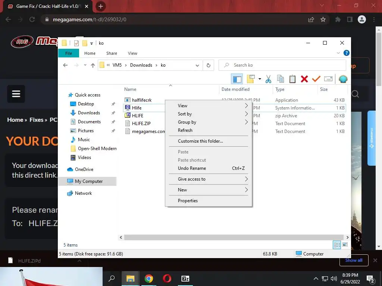Click the Search ko input field

point(282,65)
